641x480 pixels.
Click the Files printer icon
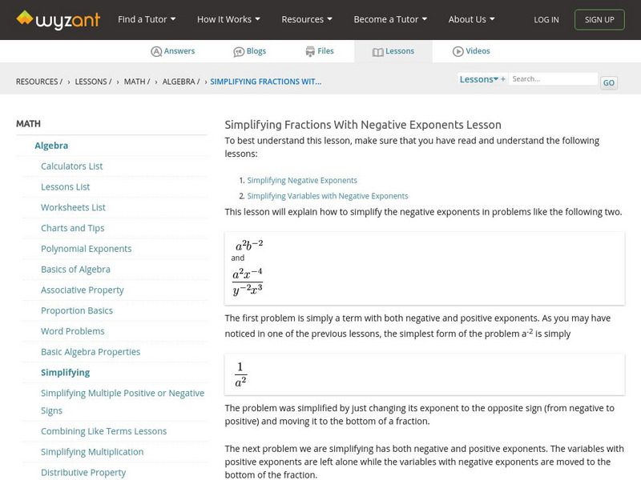[x=310, y=51]
